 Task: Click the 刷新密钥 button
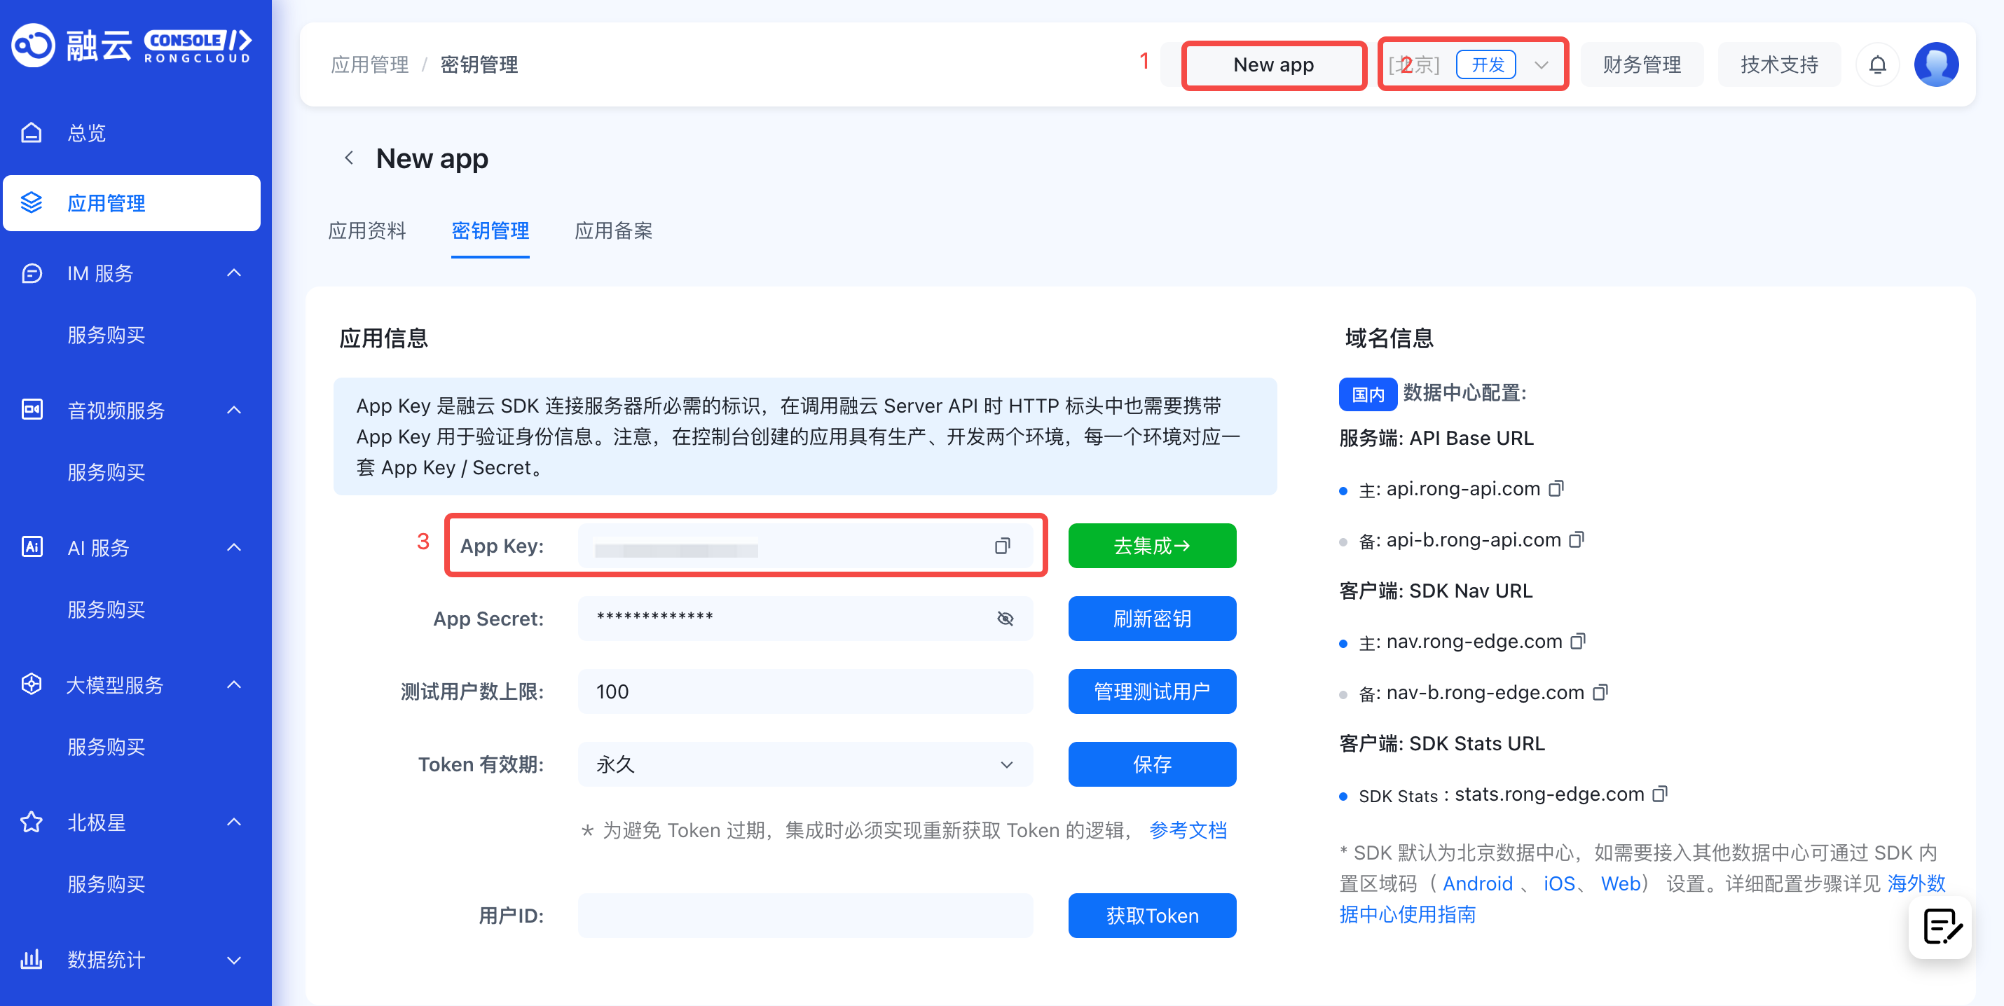pos(1152,619)
